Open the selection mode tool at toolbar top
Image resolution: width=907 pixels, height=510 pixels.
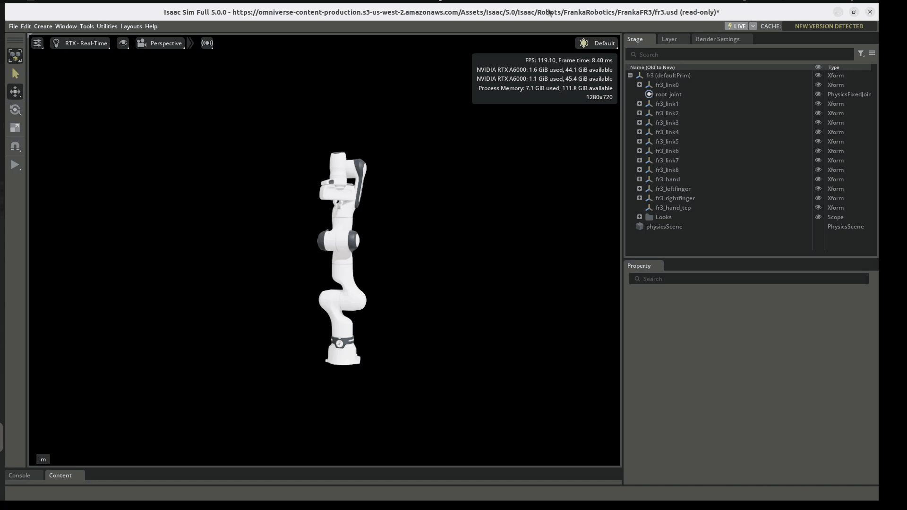[15, 56]
